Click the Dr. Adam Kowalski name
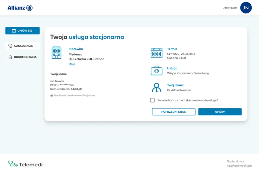Viewport: 259px width, 173px height. 179,90
